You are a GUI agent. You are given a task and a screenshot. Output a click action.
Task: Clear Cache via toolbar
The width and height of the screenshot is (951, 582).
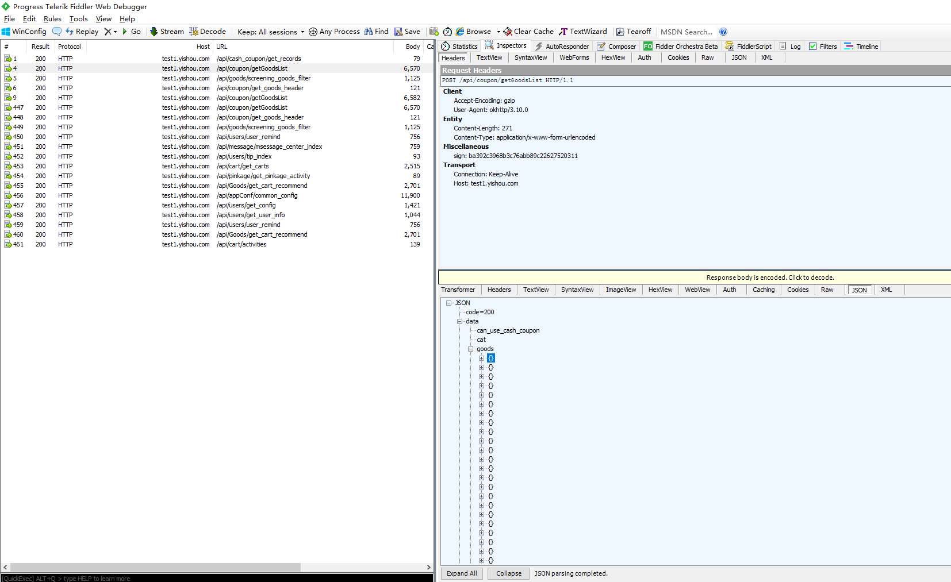(528, 32)
